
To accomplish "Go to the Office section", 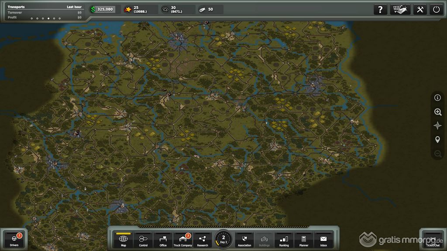I will pos(163,240).
